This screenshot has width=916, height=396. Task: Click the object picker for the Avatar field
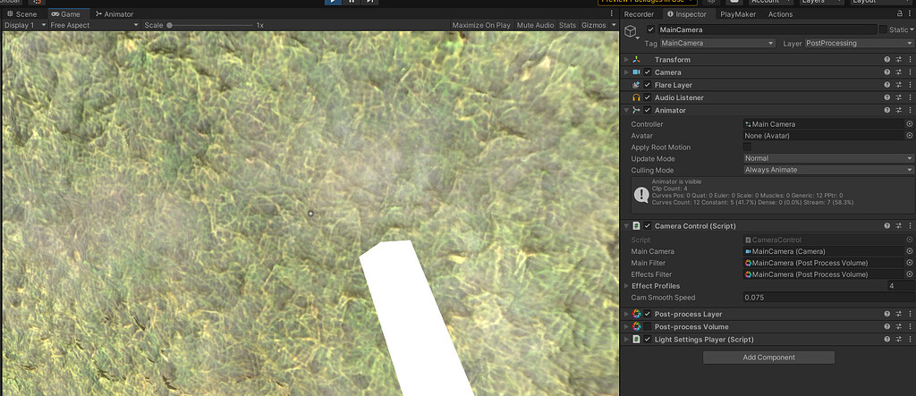(x=909, y=136)
